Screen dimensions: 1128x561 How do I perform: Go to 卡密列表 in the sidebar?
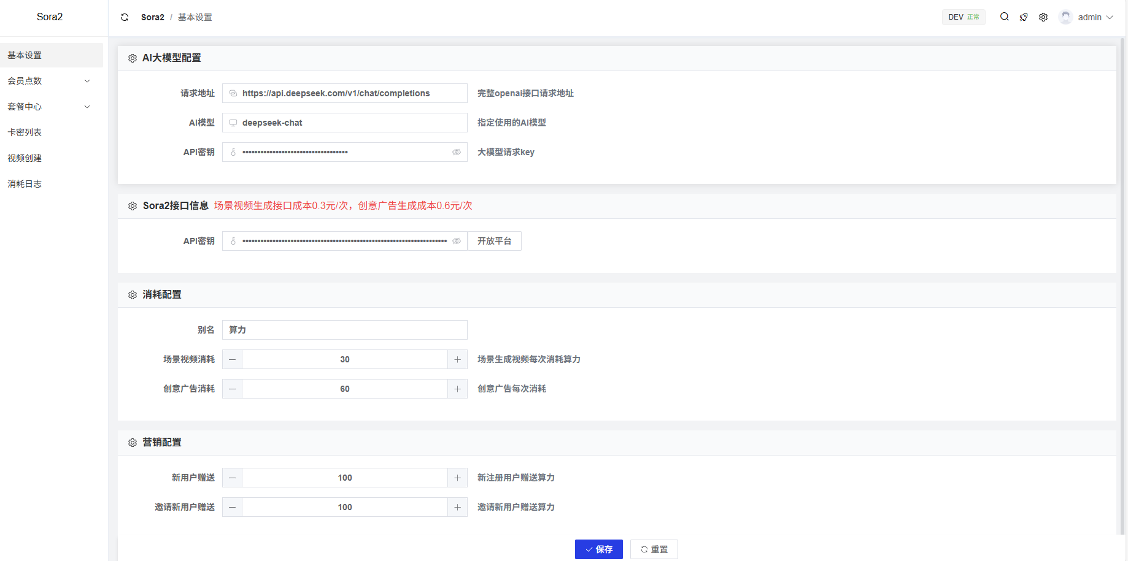(25, 132)
